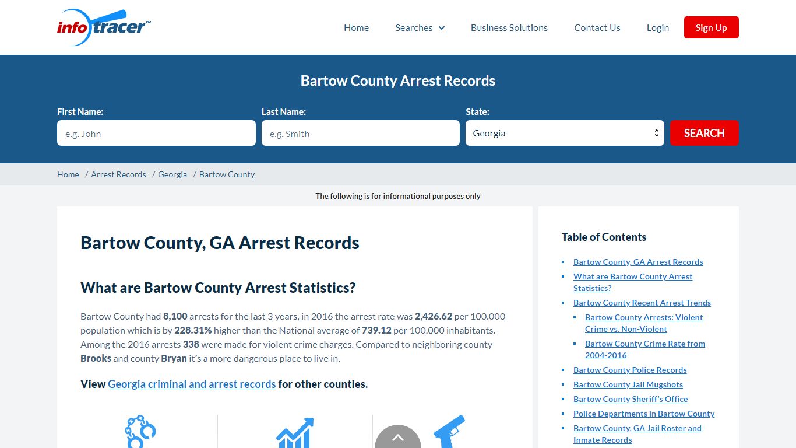Click the red SEARCH button
Image resolution: width=796 pixels, height=448 pixels.
tap(705, 133)
